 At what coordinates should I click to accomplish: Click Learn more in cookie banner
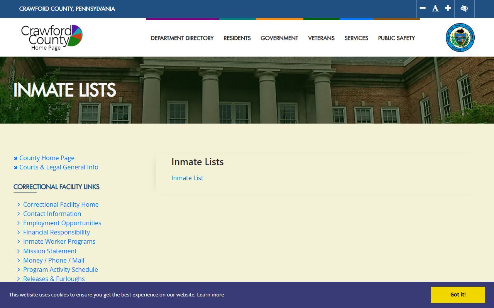[x=210, y=295]
